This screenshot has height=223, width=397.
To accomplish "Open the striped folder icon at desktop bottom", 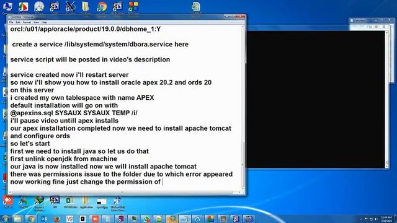I will click(x=86, y=201).
